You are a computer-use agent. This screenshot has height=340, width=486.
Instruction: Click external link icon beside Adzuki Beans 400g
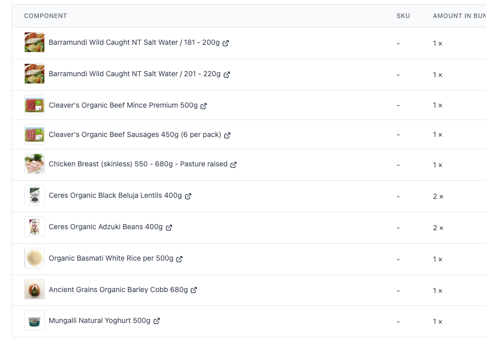(x=169, y=228)
